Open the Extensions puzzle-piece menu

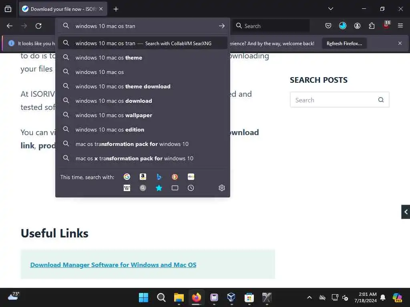[x=372, y=26]
